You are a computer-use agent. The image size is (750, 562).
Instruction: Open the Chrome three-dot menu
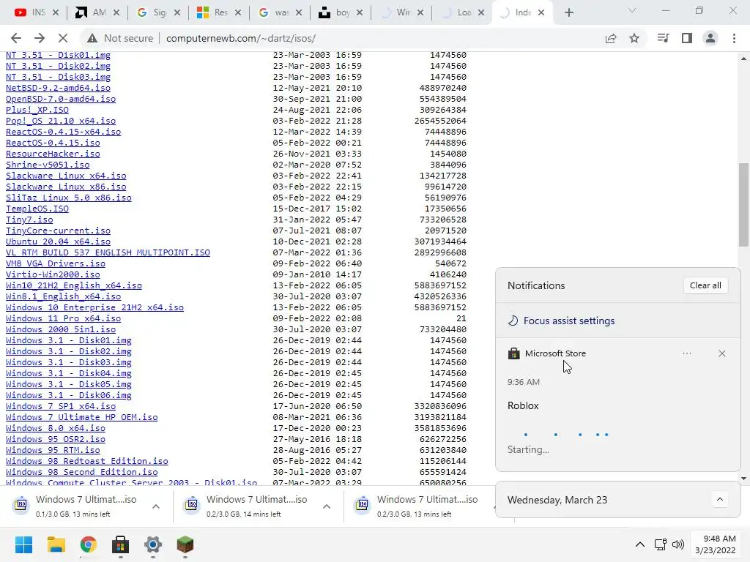(734, 38)
